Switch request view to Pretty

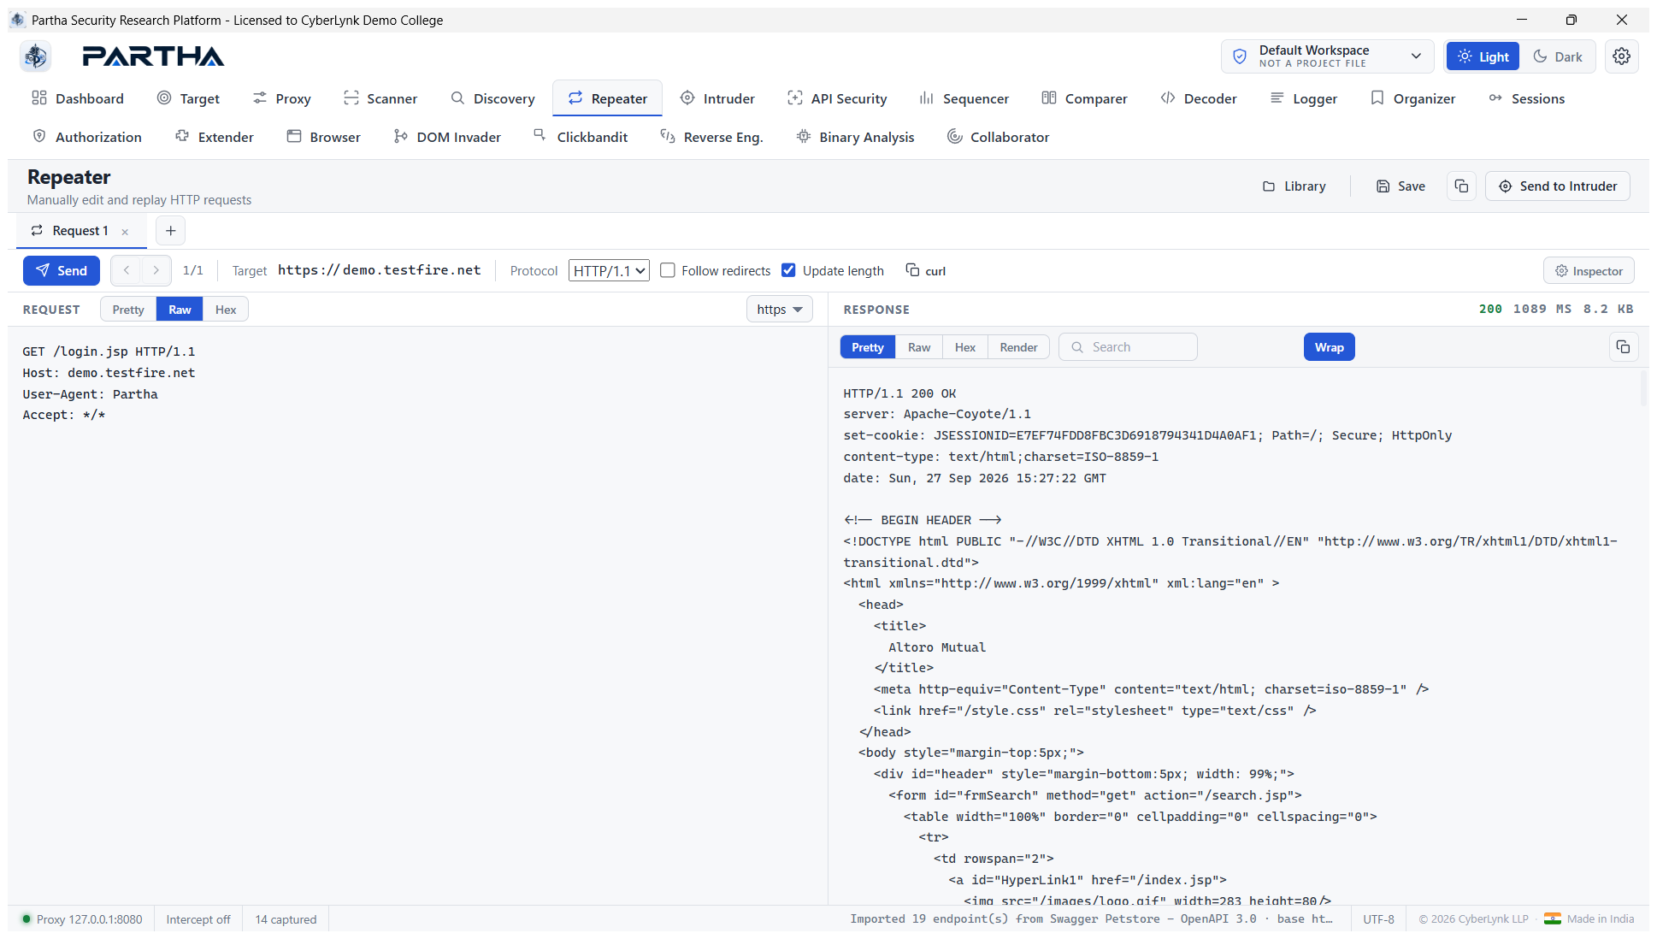point(128,310)
